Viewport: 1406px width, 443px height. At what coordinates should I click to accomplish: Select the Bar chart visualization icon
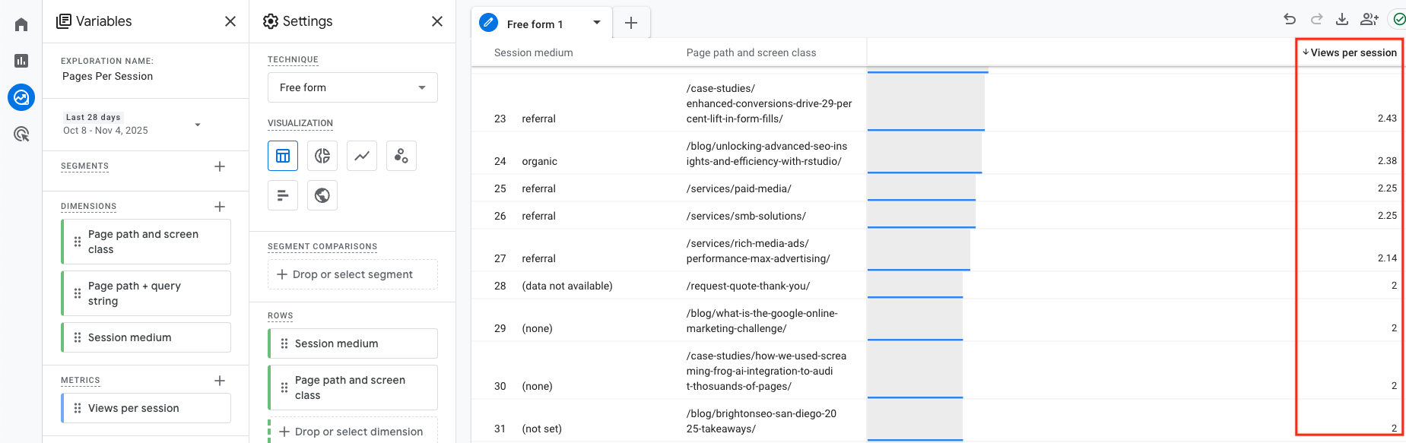pos(283,195)
